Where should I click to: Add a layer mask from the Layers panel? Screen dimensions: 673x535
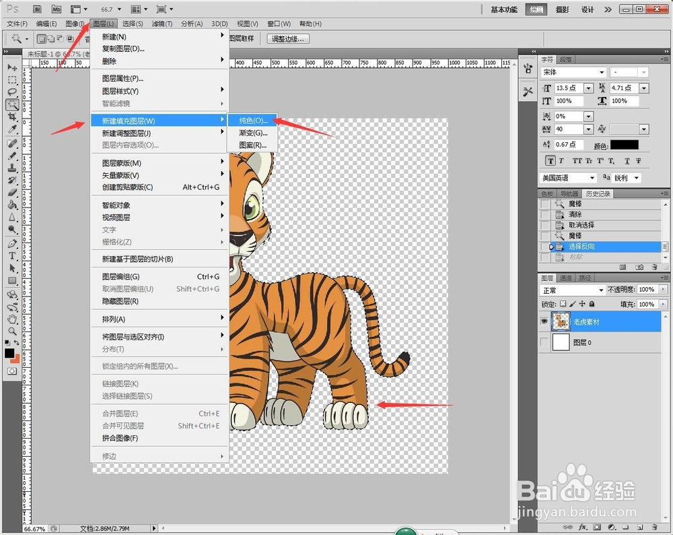[x=597, y=526]
